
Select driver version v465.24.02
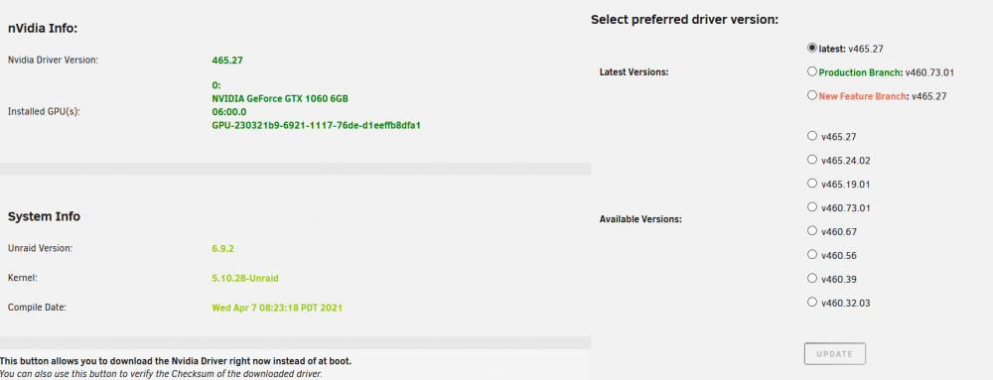tap(812, 160)
